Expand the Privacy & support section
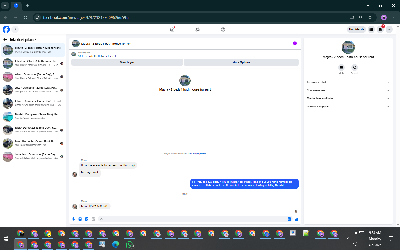This screenshot has height=250, width=400. 348,107
